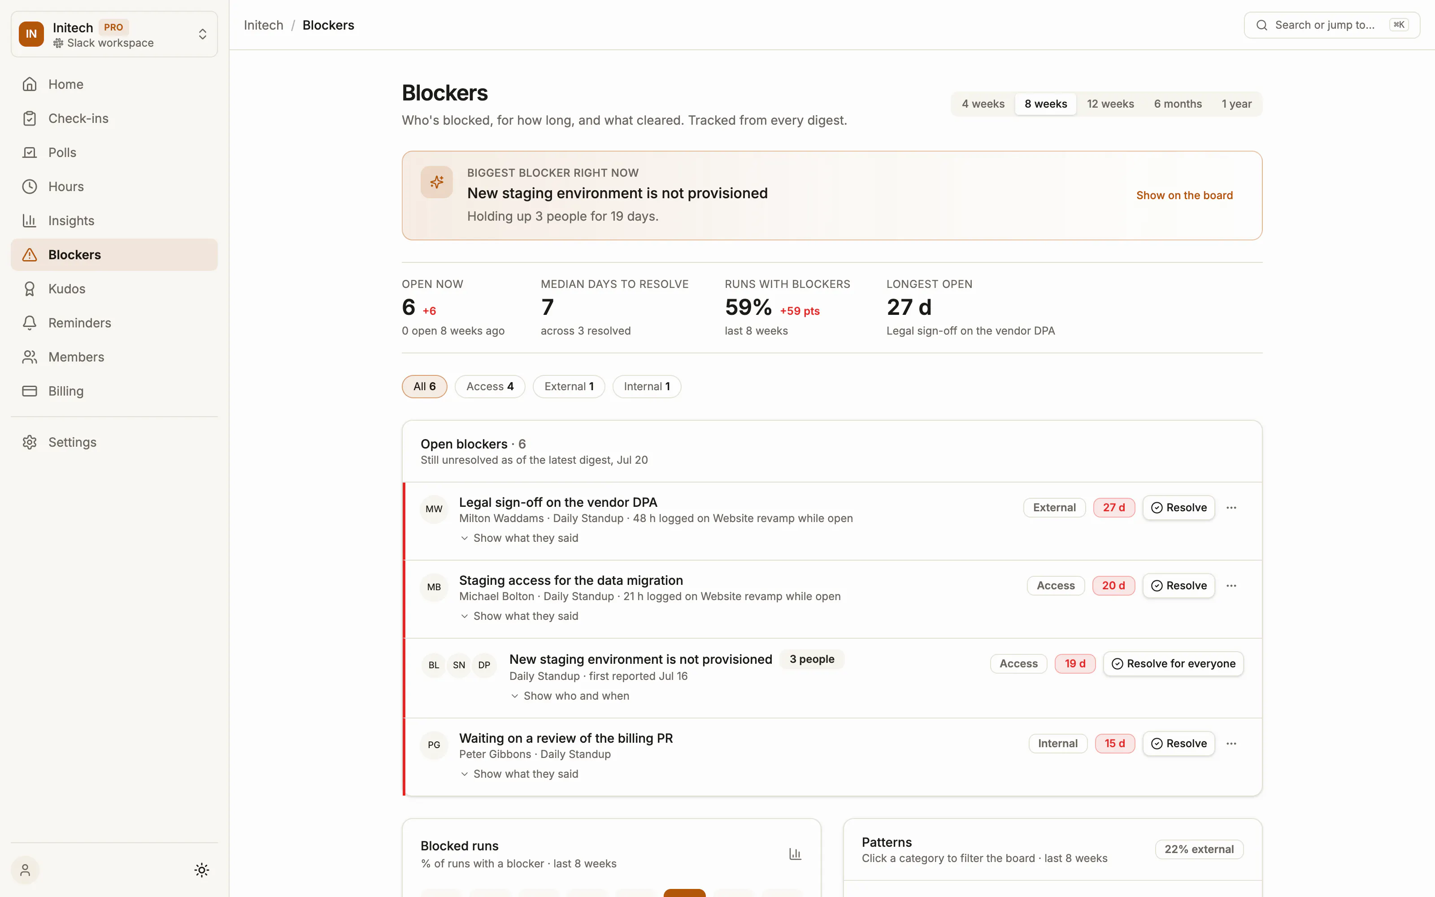Click the Billing card icon
This screenshot has height=897, width=1435.
tap(30, 391)
